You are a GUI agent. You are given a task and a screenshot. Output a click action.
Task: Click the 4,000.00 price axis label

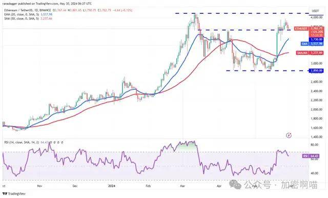click(316, 17)
